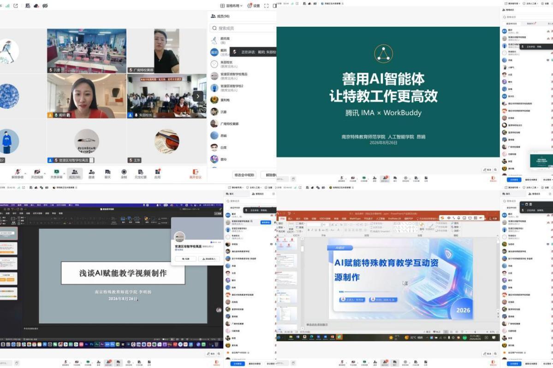The width and height of the screenshot is (553, 368).
Task: Switch to 管理成员 tab beside the AI视频制作 slide
Action: (x=257, y=194)
